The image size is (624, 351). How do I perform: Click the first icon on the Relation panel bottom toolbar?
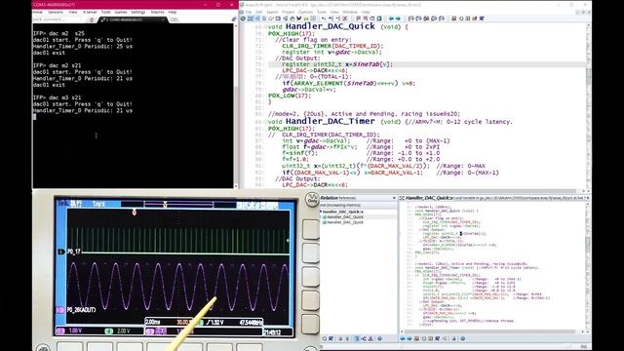[x=325, y=338]
